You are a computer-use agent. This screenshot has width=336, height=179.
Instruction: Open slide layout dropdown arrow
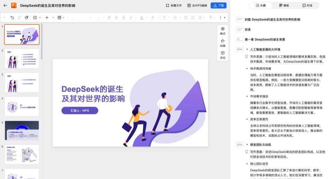(63, 17)
